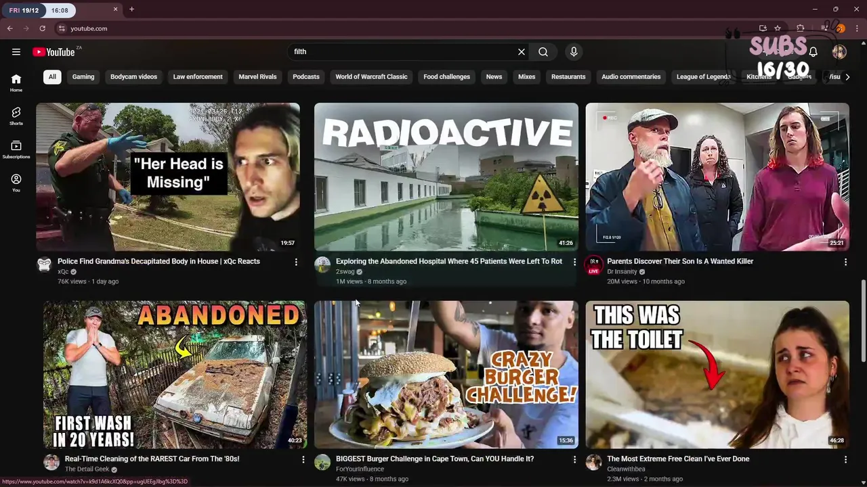Open a new browser tab
This screenshot has width=867, height=487.
(x=131, y=9)
